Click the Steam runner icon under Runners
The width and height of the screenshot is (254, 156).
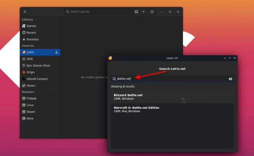[24, 112]
